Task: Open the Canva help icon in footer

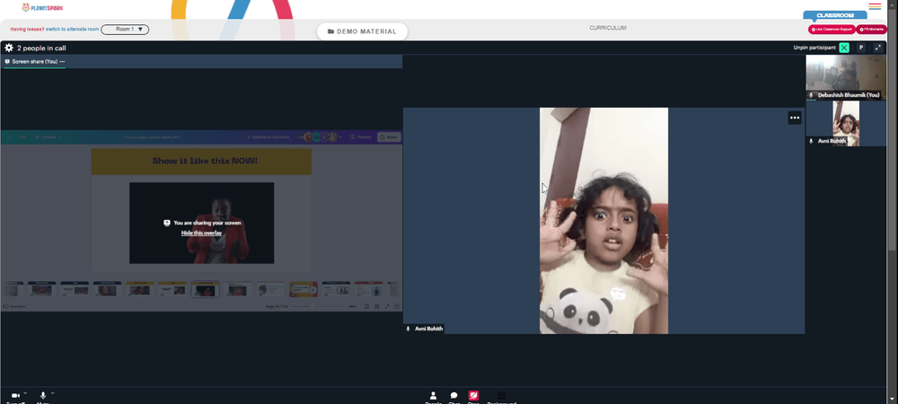Action: point(397,307)
